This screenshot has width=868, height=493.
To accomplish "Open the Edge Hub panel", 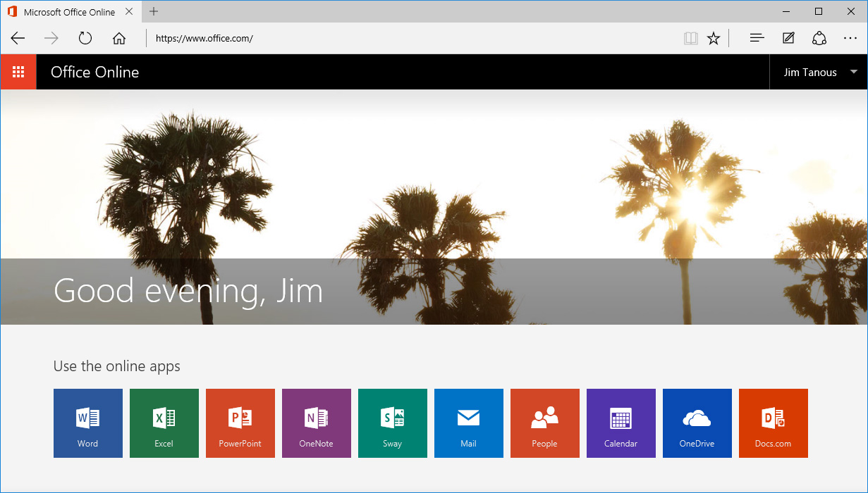I will coord(757,38).
